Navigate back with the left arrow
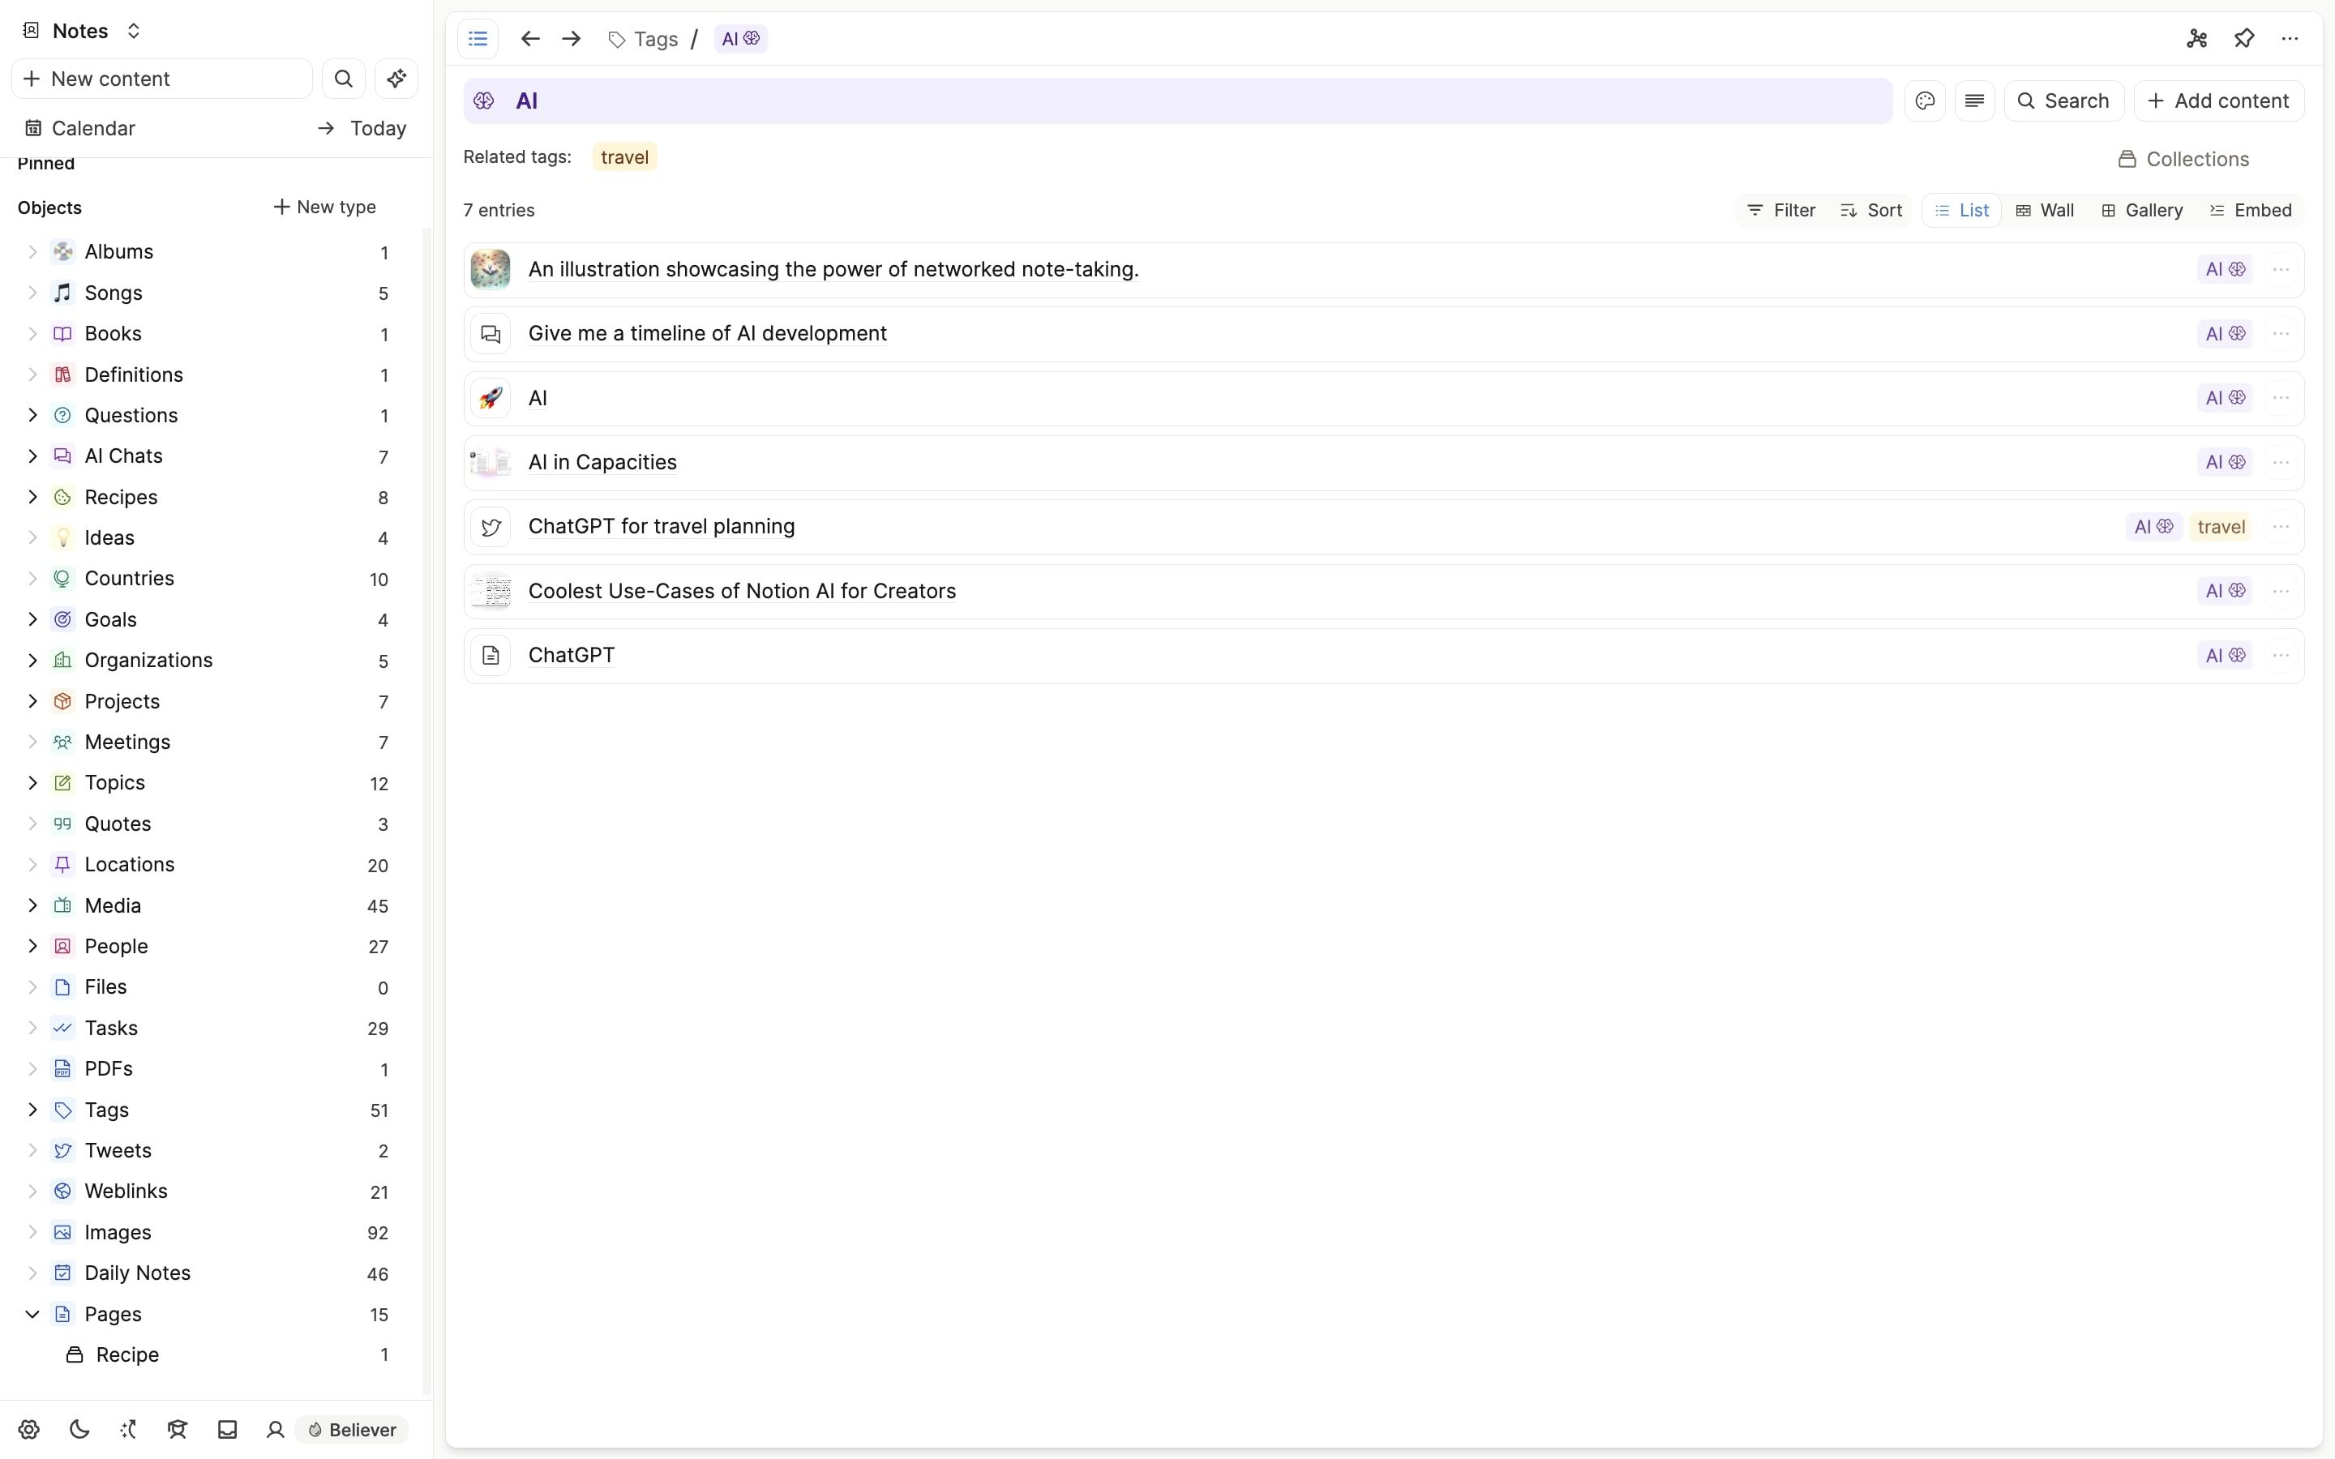Screen dimensions: 2335x1459 tap(529, 39)
